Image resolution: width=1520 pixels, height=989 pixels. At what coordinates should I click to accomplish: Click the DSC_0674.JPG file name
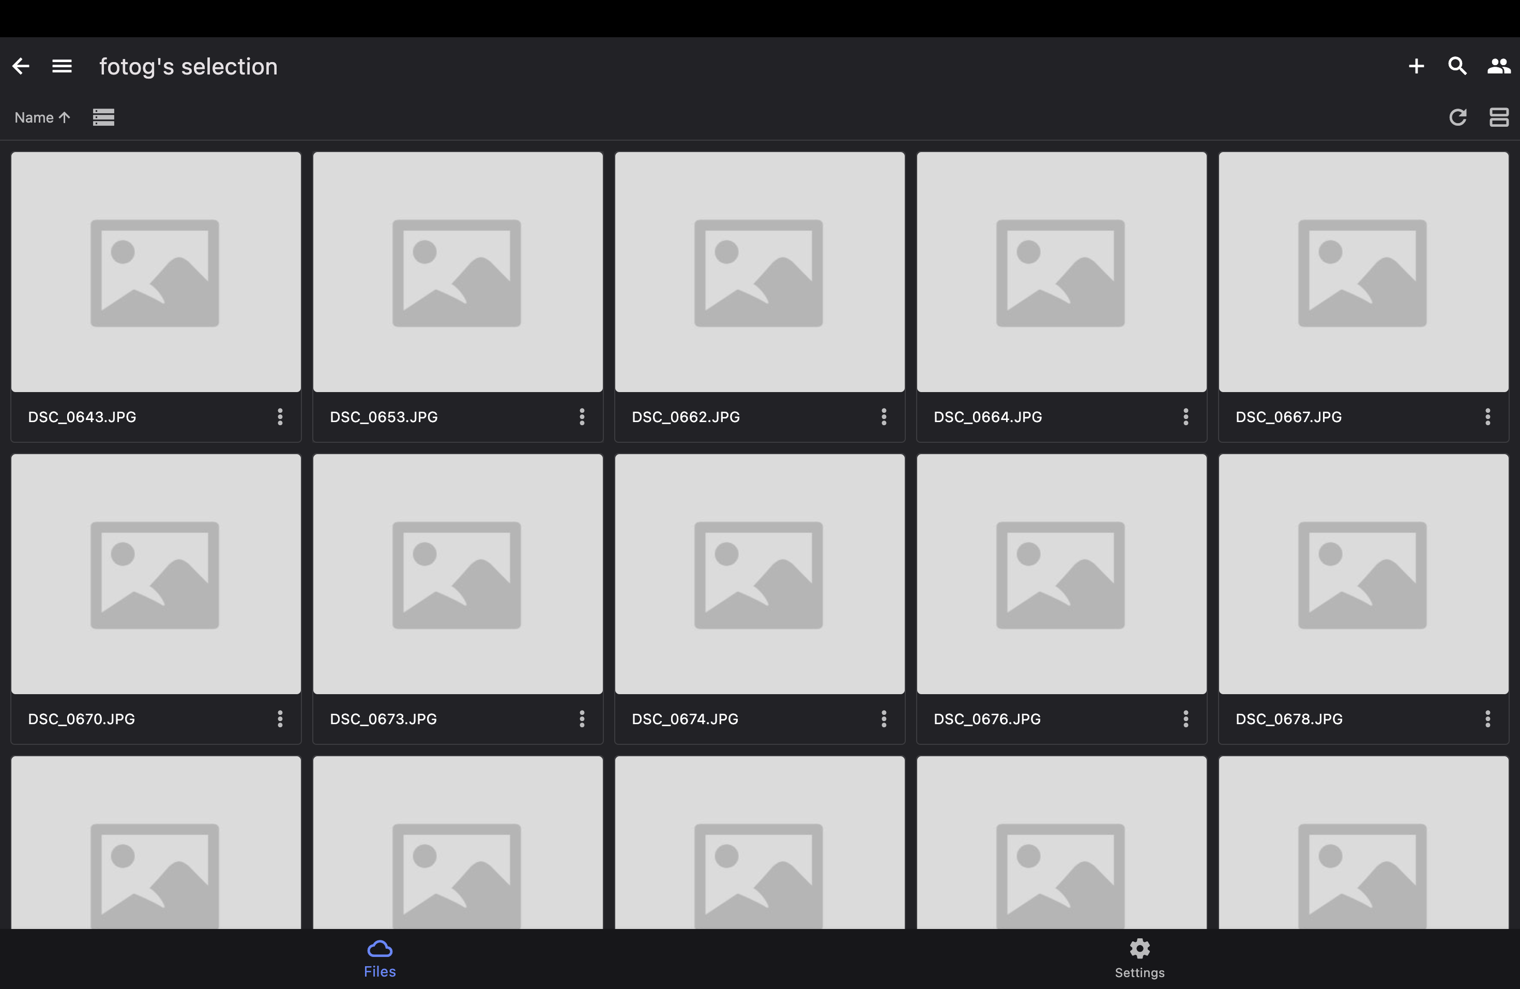(x=685, y=719)
